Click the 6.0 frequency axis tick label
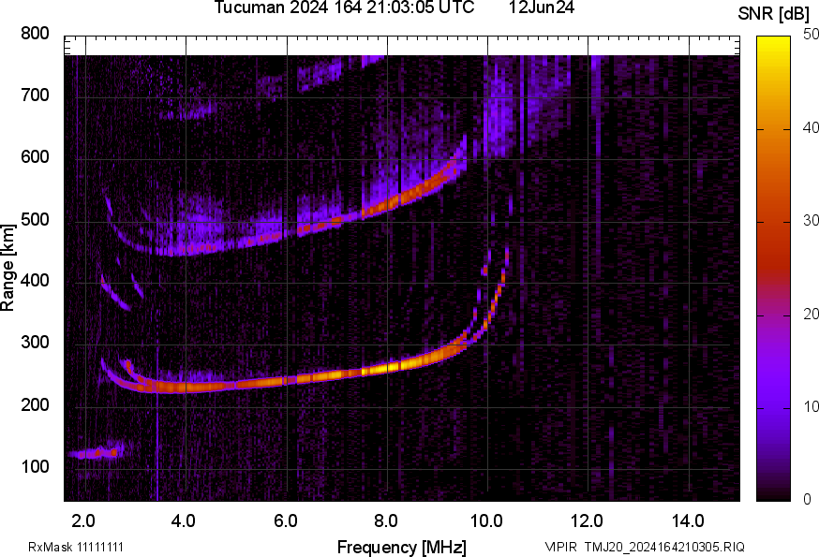 [285, 520]
